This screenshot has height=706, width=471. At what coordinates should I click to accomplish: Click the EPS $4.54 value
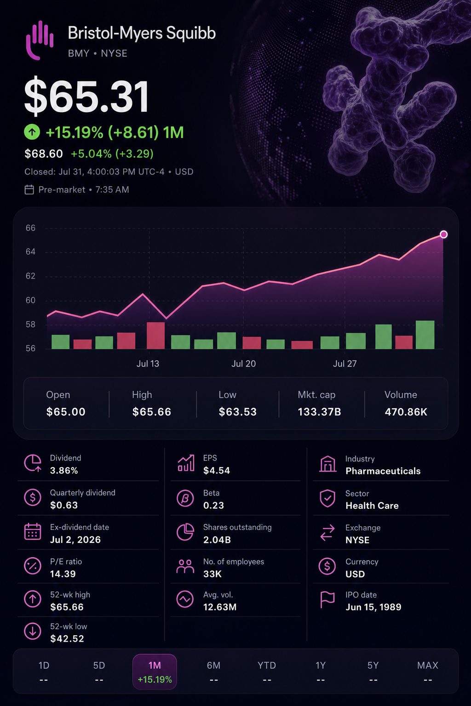tap(217, 471)
